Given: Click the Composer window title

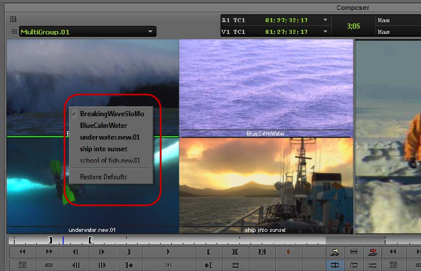Looking at the screenshot, I should click(353, 8).
